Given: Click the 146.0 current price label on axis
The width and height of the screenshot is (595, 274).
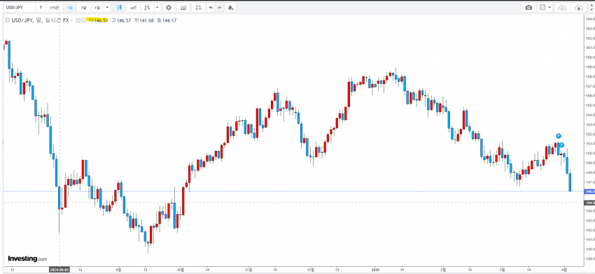Looking at the screenshot, I should pyautogui.click(x=589, y=192).
